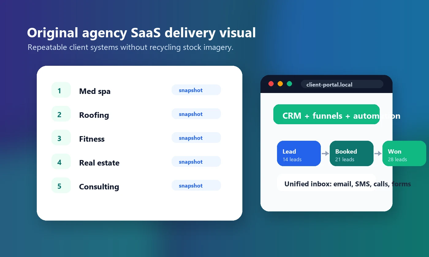Viewport: 429px width, 257px height.
Task: Click the orange minimize dot in the client-portal window
Action: coord(280,84)
